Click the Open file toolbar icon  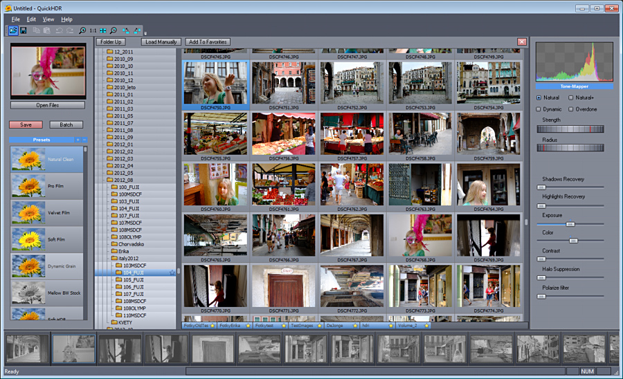point(13,30)
